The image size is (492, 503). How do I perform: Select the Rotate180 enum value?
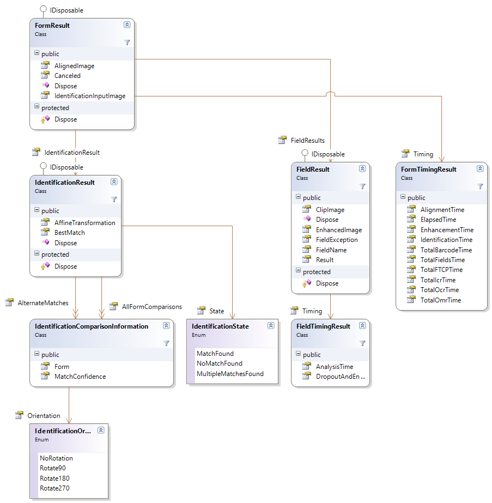tap(54, 478)
